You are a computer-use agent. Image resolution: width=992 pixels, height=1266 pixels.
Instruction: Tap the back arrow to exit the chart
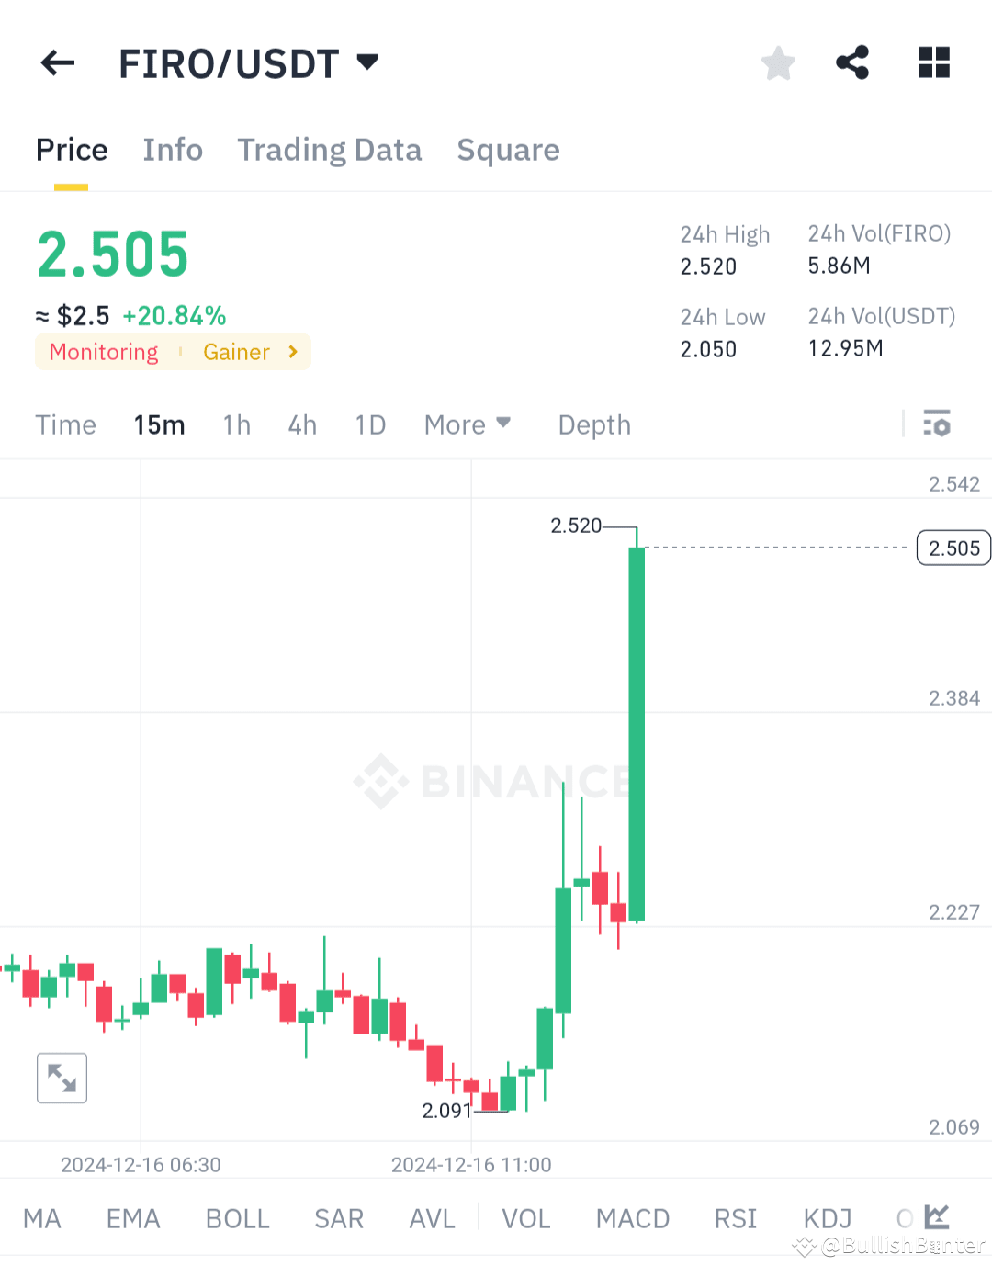click(x=57, y=62)
